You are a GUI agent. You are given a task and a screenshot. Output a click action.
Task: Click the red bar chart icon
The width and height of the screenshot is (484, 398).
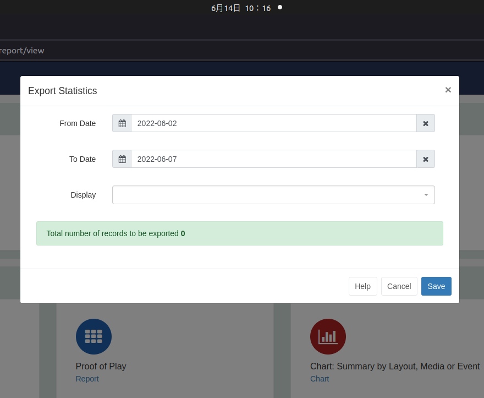[x=328, y=336]
